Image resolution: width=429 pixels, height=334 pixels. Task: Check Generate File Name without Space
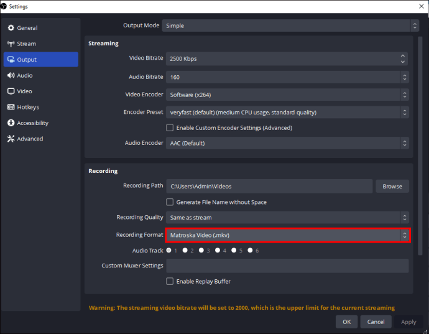tap(170, 202)
